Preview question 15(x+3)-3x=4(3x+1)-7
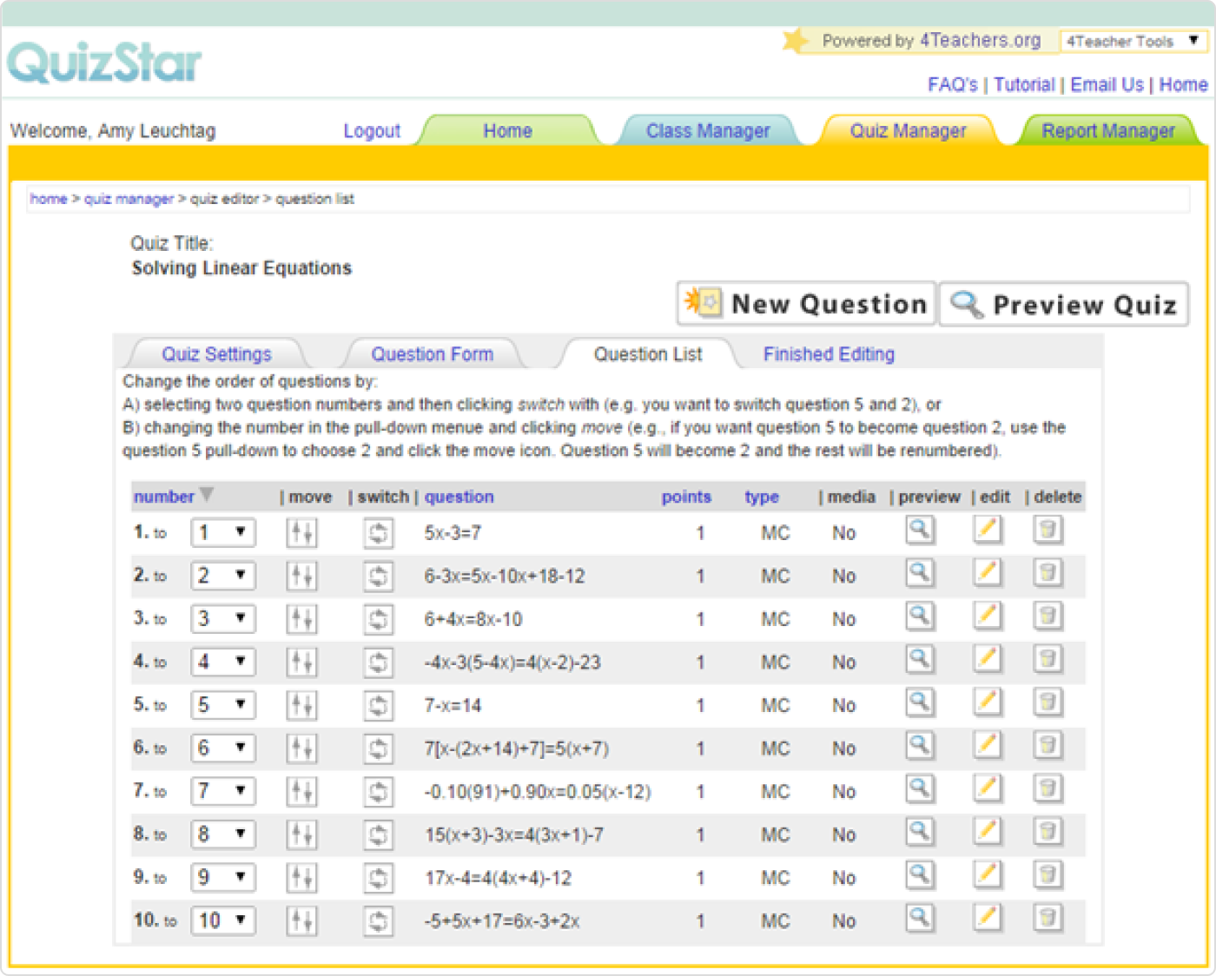 click(920, 832)
